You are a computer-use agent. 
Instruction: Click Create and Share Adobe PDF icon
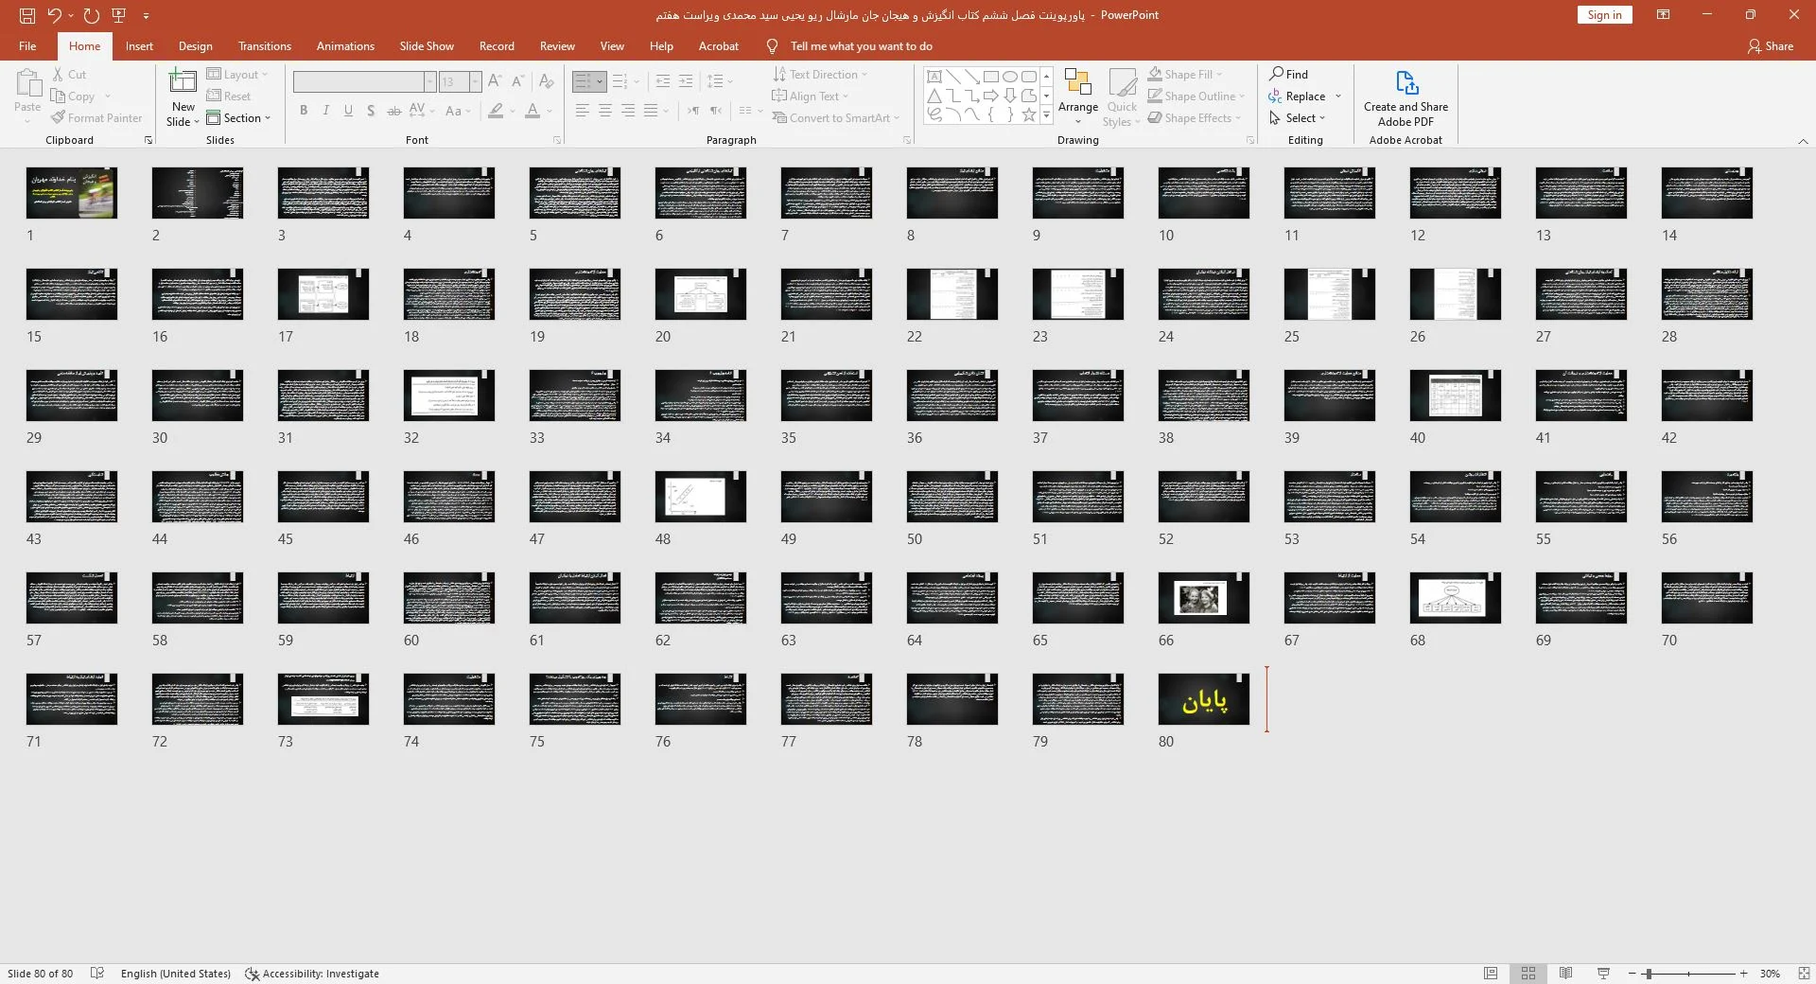[x=1406, y=98]
